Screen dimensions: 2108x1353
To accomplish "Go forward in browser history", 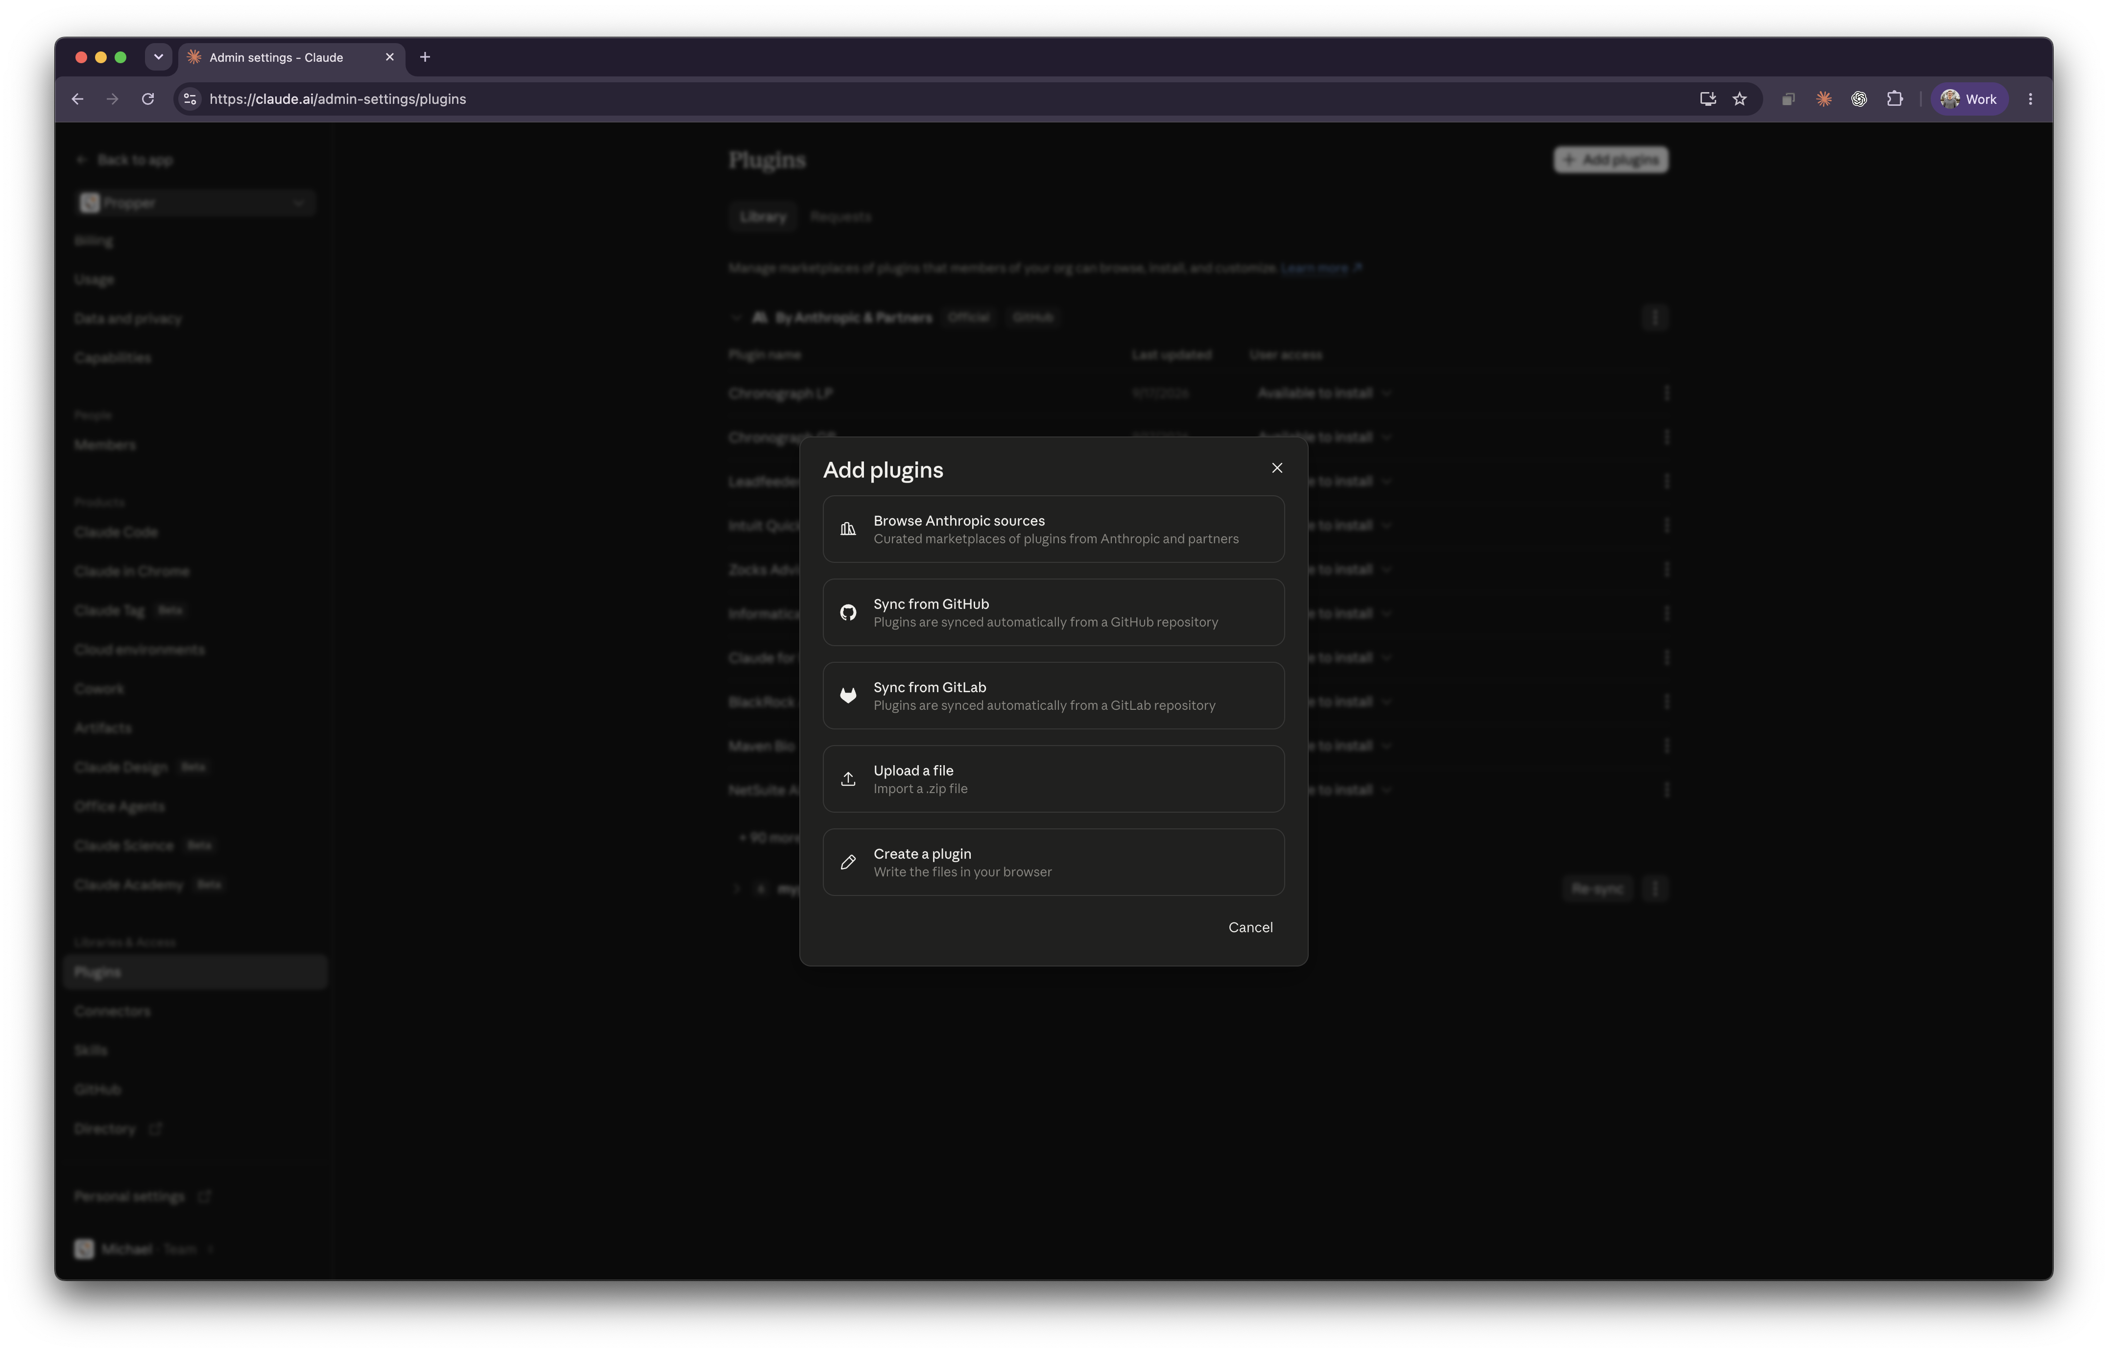I will 113,99.
